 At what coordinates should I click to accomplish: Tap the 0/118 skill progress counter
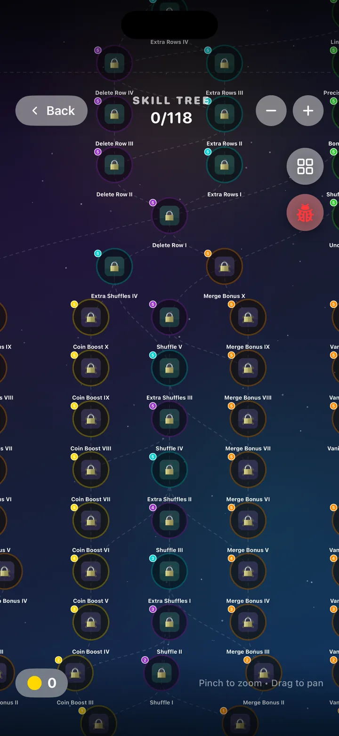point(171,117)
